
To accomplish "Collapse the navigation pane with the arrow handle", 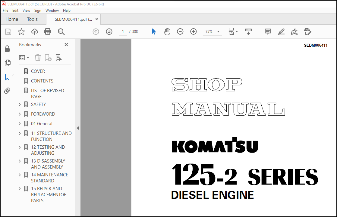I will (78, 128).
